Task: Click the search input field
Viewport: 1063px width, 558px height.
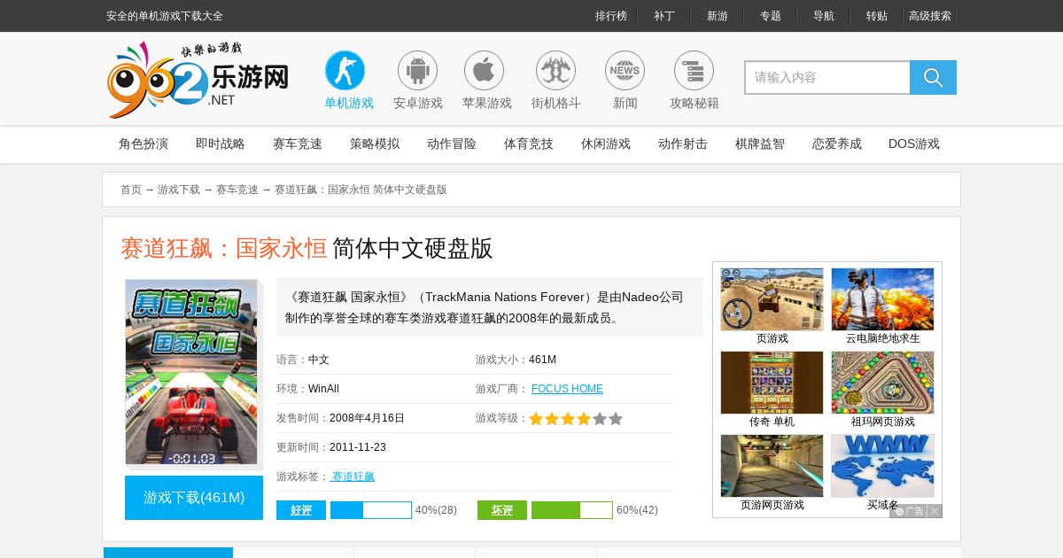Action: (827, 77)
